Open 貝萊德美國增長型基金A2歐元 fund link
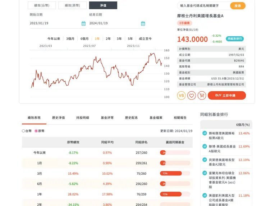 pos(221,162)
